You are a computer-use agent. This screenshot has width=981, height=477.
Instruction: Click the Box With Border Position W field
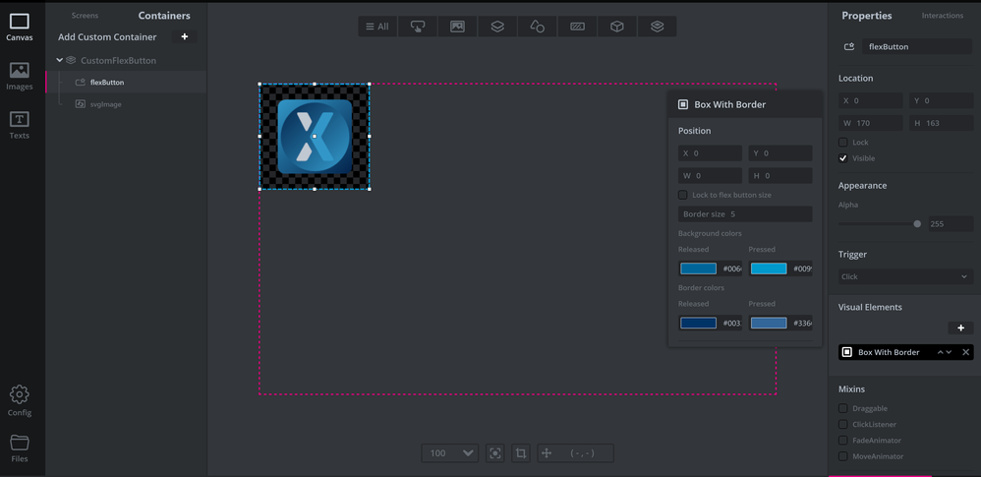pyautogui.click(x=710, y=175)
